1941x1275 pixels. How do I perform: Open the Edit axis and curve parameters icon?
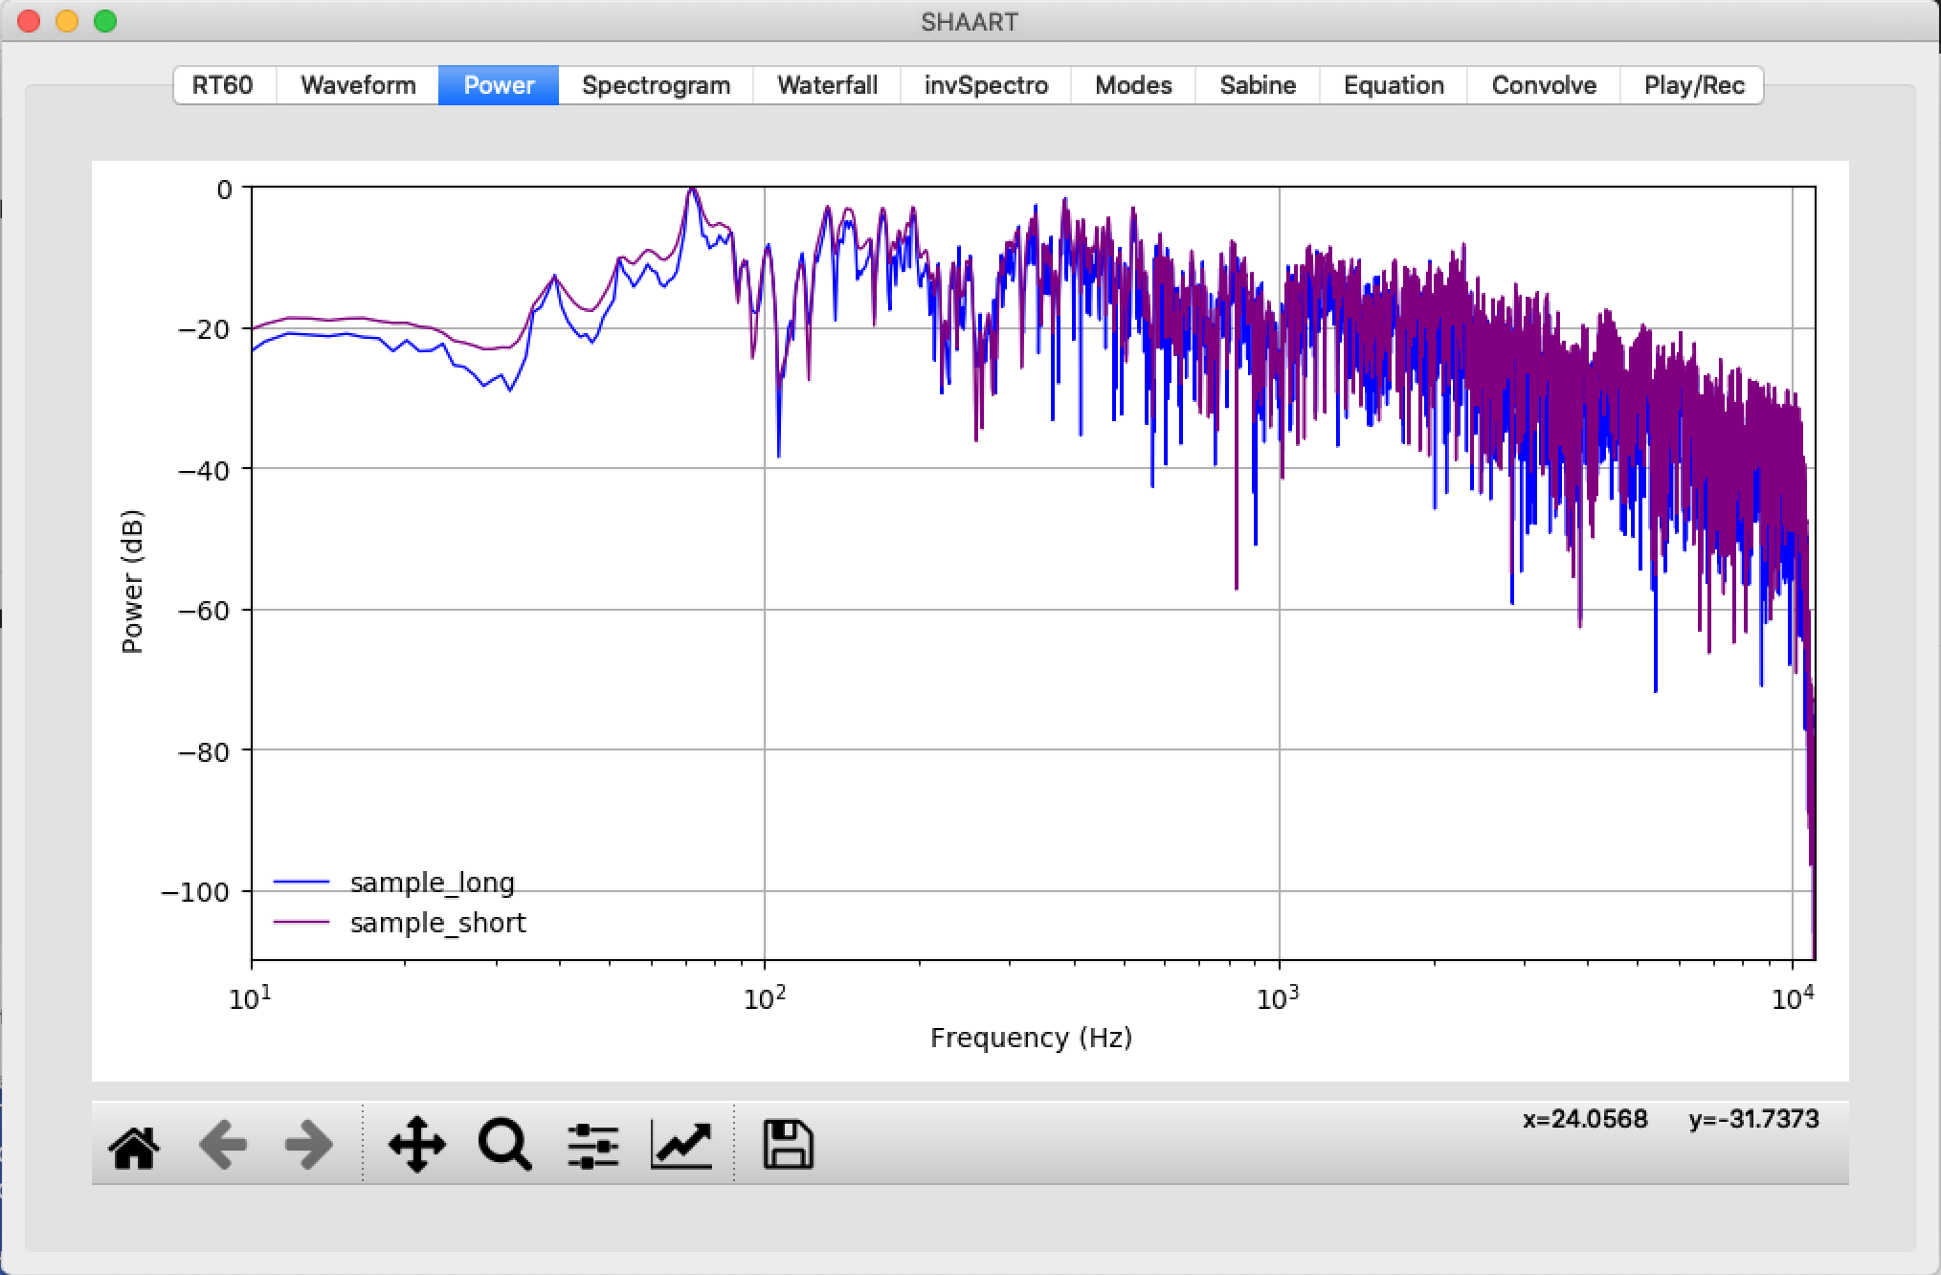point(681,1145)
